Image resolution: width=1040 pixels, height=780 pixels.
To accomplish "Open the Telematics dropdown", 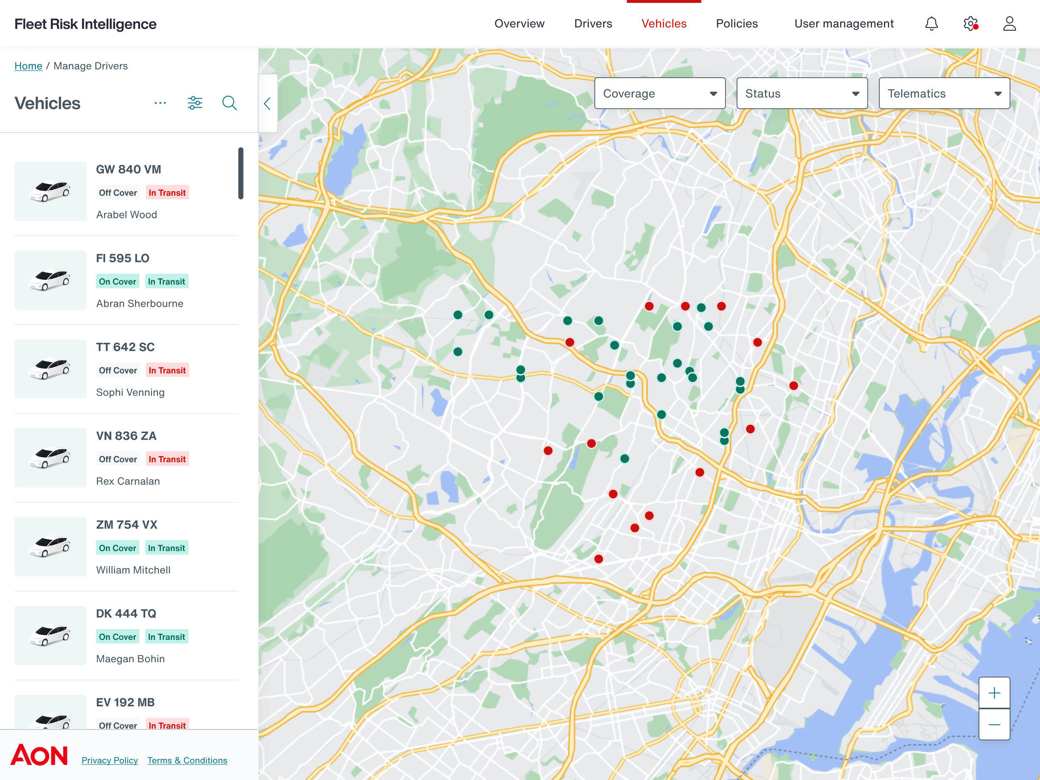I will 943,94.
